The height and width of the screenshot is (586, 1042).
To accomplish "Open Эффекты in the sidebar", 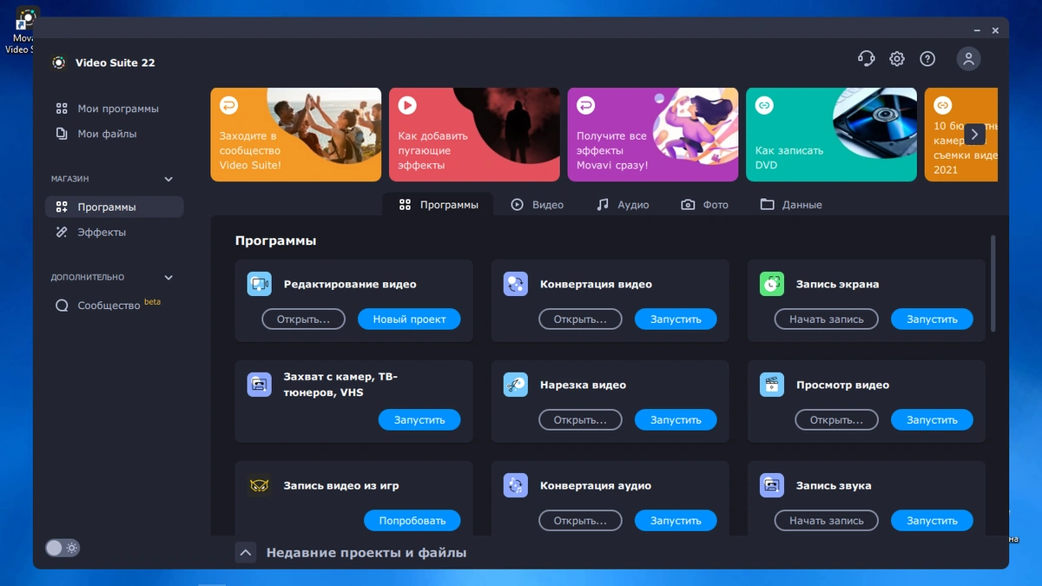I will point(114,232).
